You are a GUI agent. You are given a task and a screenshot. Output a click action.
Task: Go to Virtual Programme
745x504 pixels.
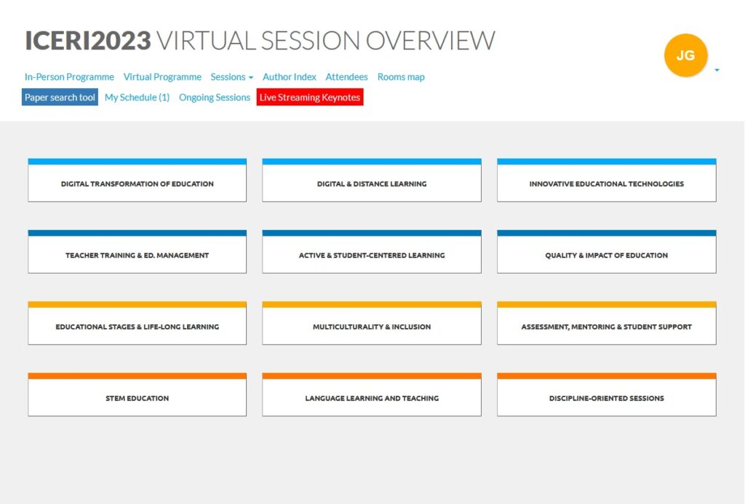[162, 77]
